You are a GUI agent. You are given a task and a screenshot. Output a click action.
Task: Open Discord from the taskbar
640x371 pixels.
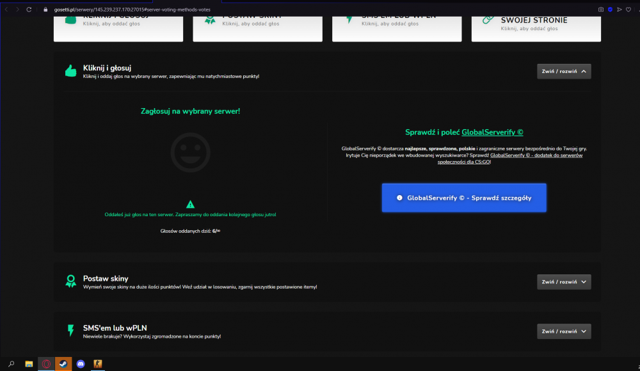81,364
